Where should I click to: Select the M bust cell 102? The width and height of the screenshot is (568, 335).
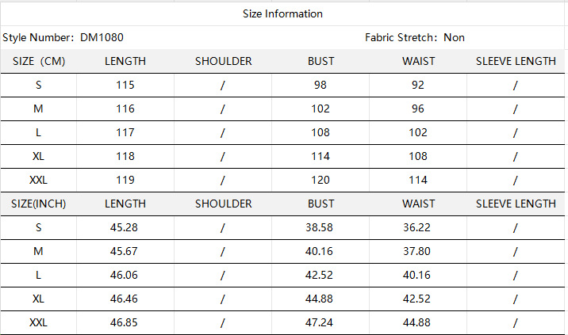point(320,108)
